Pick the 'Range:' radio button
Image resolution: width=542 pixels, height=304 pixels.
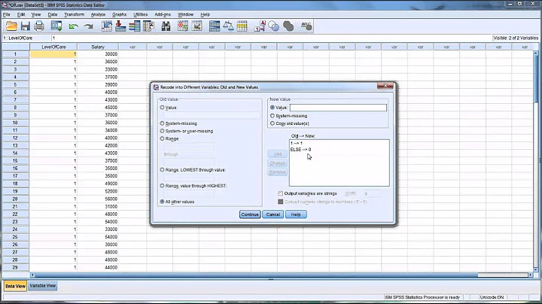pos(162,138)
